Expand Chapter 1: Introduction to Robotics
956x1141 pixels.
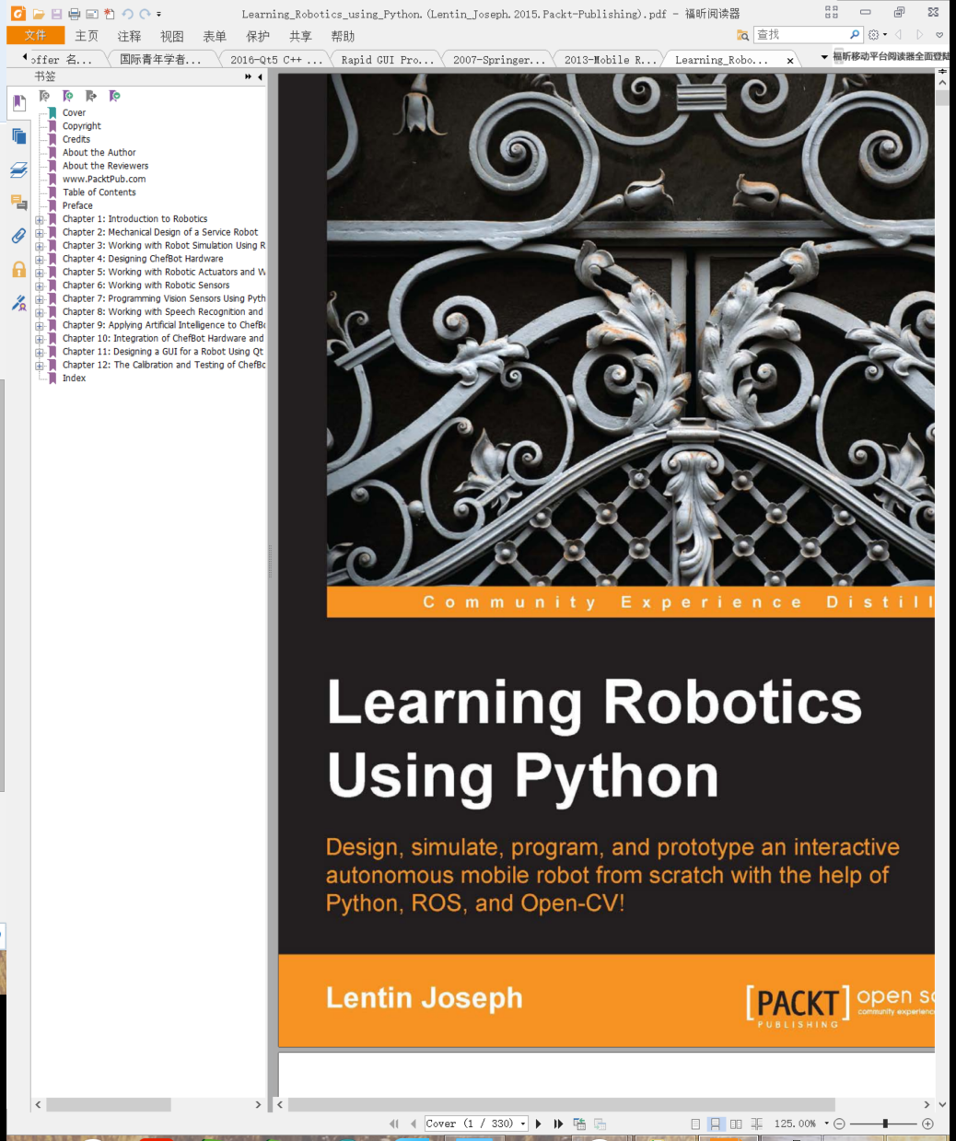pos(40,220)
